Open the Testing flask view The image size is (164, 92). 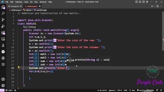[x=3, y=45]
